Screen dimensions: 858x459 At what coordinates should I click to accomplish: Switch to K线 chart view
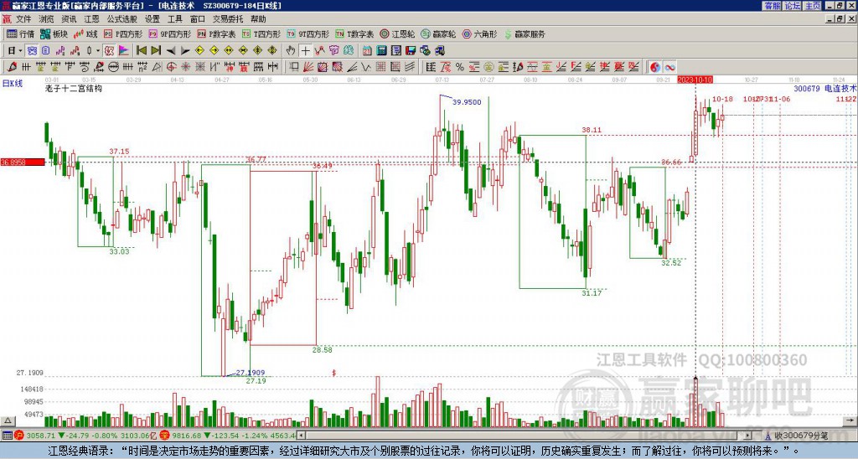[x=85, y=34]
